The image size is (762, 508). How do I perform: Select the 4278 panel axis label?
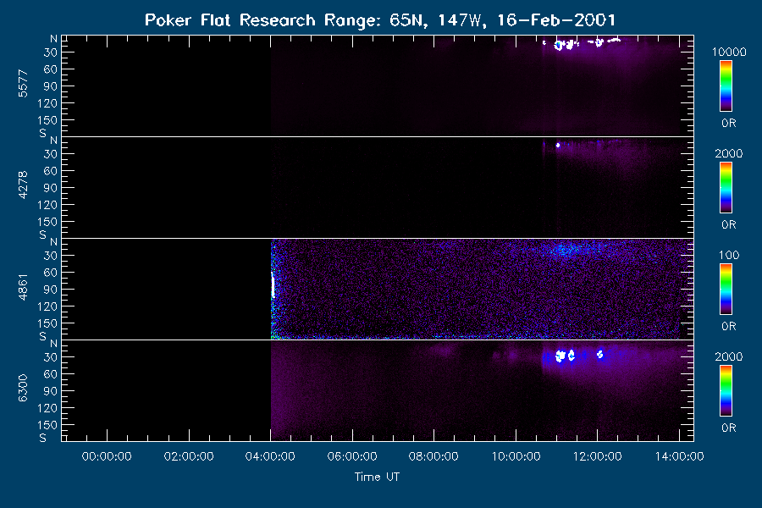(x=23, y=185)
